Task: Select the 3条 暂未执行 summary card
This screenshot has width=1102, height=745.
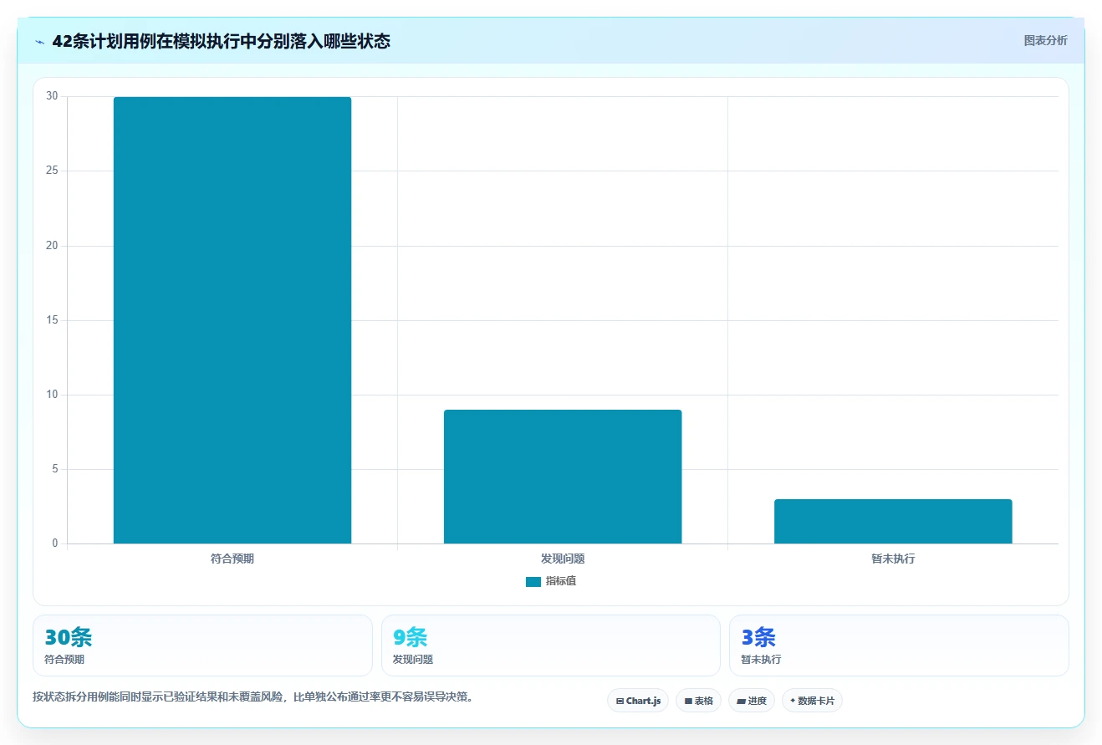Action: (899, 645)
